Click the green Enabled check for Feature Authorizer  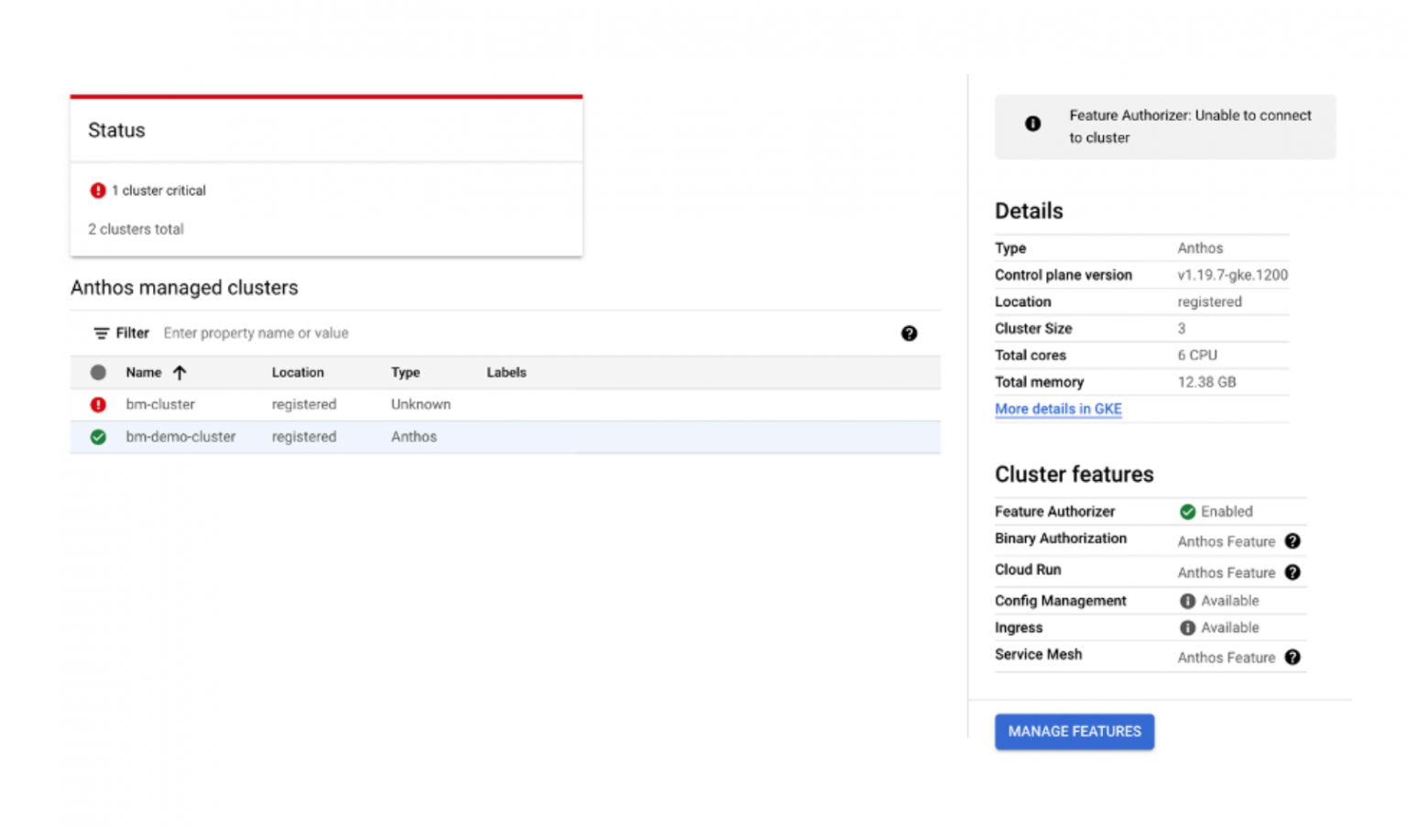[x=1187, y=511]
